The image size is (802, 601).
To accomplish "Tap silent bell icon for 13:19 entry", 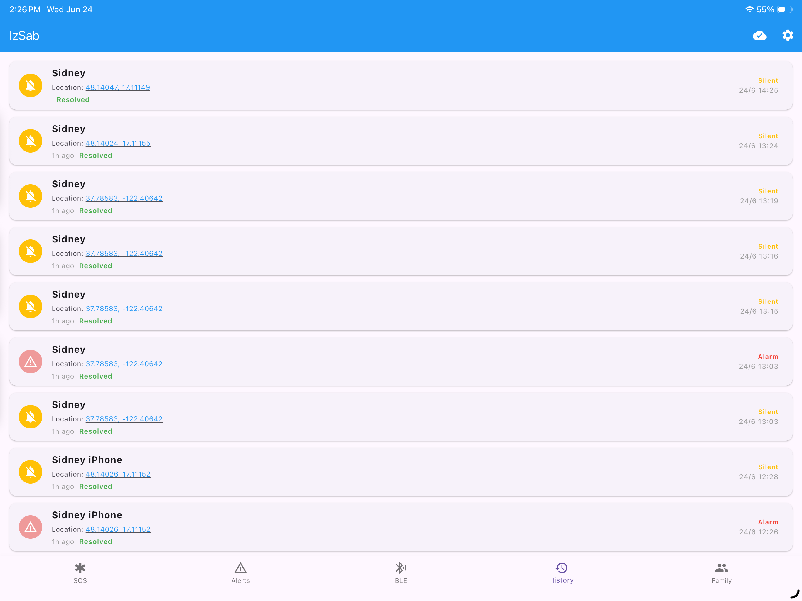I will pos(31,196).
